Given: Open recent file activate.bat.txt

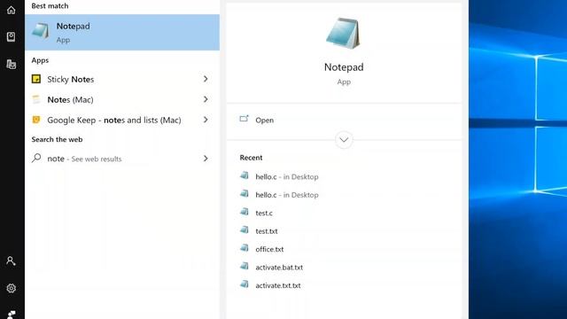Looking at the screenshot, I should click(279, 268).
